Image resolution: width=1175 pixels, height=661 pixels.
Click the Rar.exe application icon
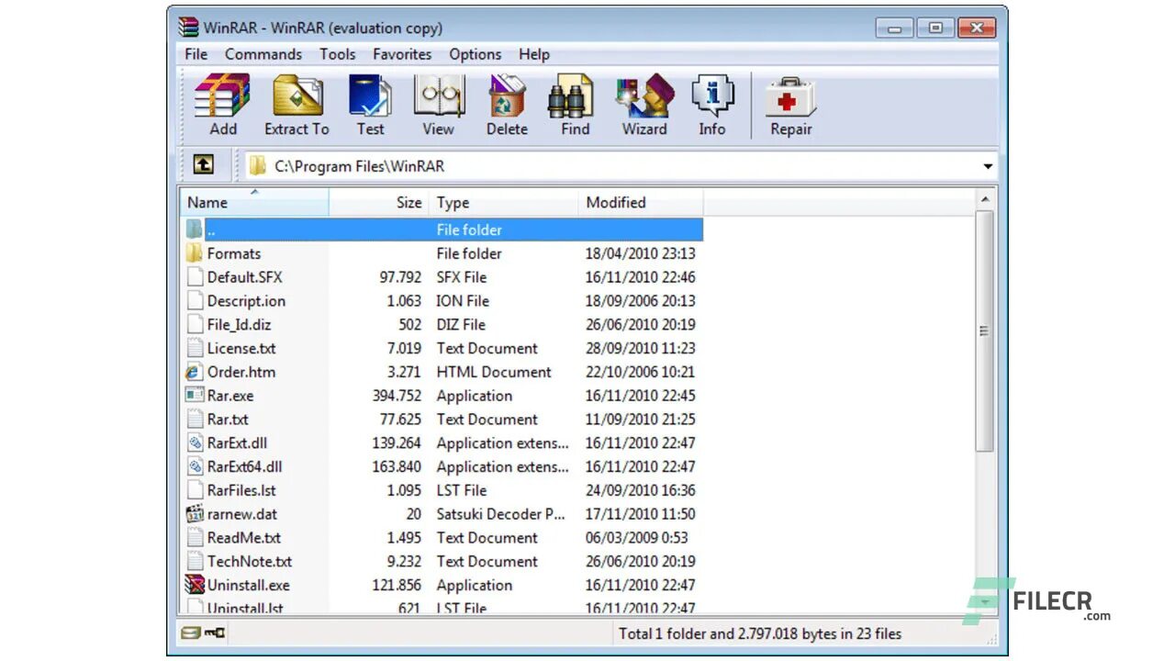pyautogui.click(x=194, y=396)
